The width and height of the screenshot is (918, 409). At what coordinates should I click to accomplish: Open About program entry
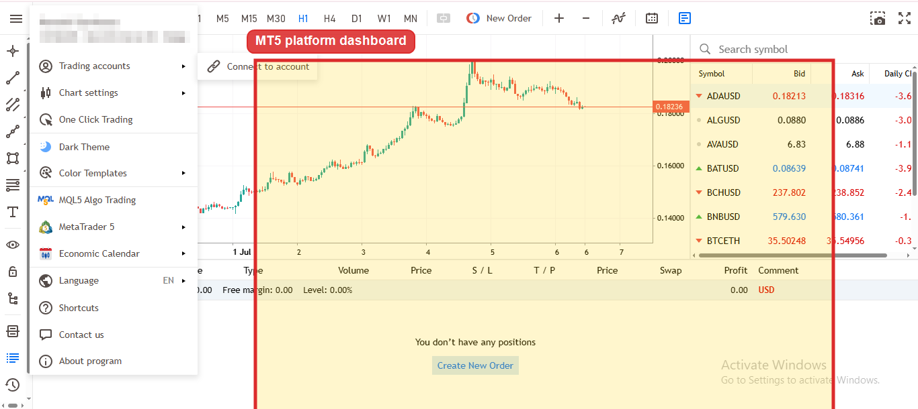tap(114, 361)
